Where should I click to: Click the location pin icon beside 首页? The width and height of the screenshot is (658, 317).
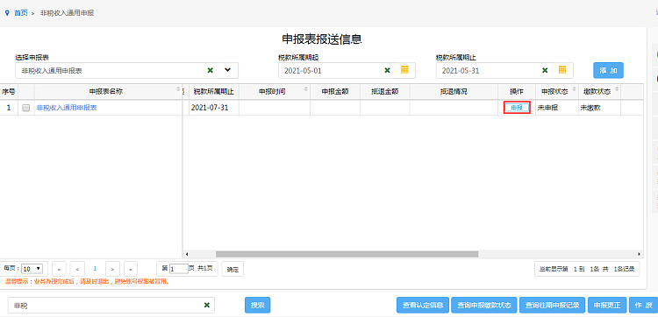click(7, 13)
